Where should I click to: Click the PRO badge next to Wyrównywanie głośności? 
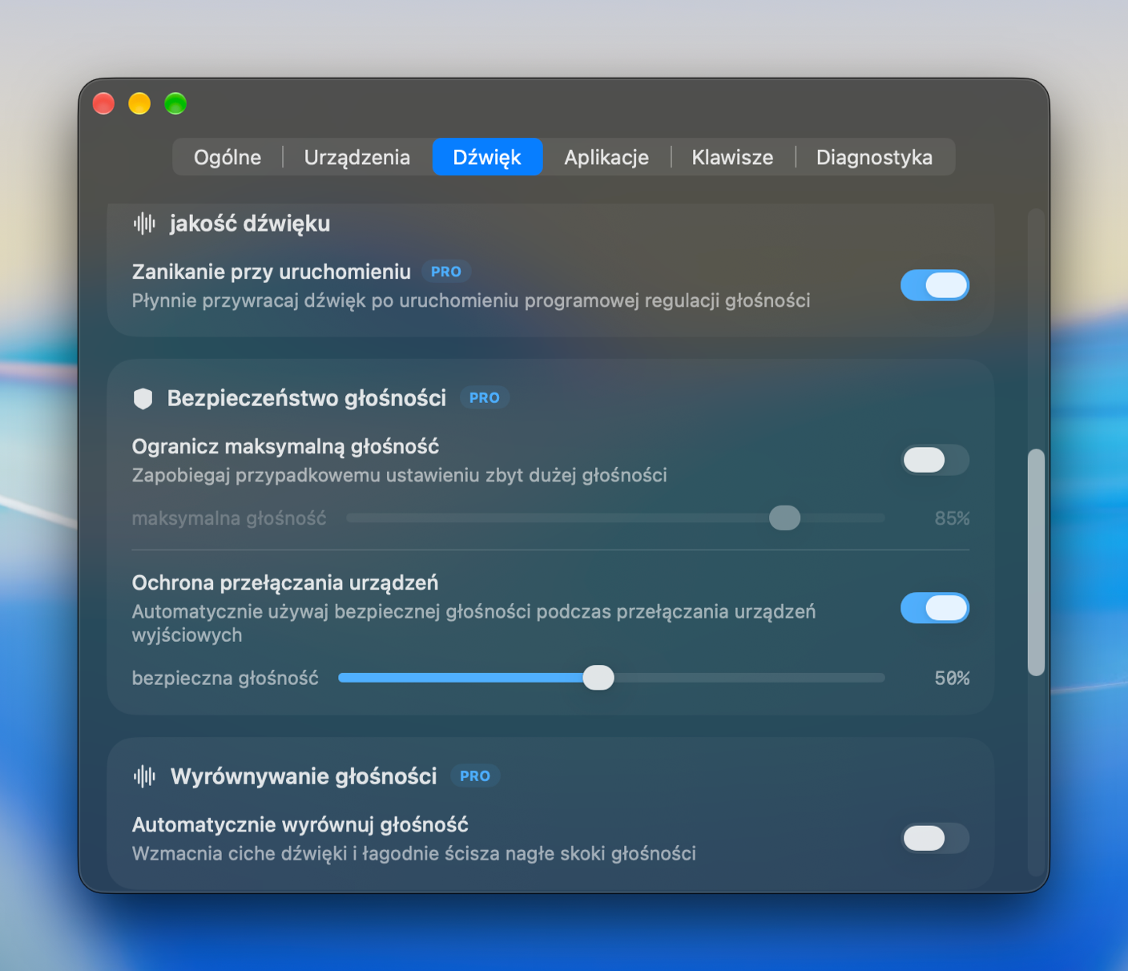[x=475, y=776]
